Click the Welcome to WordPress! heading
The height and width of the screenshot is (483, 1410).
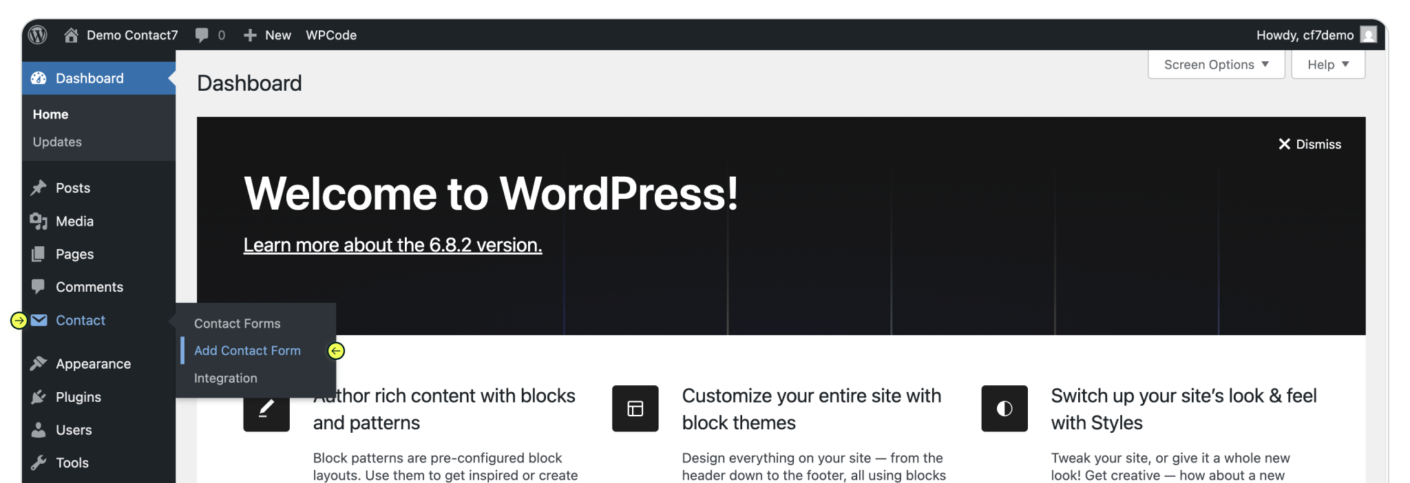[491, 193]
